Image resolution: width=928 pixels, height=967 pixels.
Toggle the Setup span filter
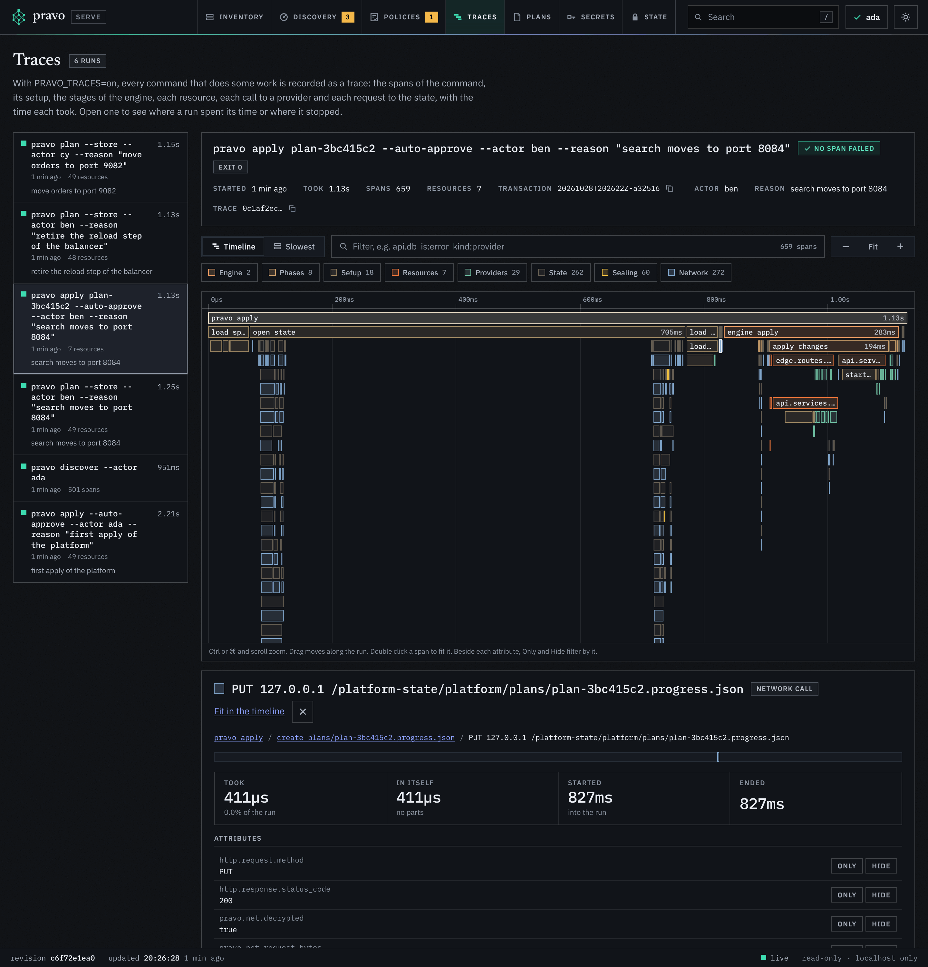[x=352, y=272]
